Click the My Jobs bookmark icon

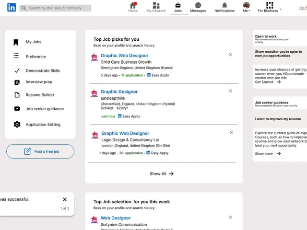[x=16, y=42]
